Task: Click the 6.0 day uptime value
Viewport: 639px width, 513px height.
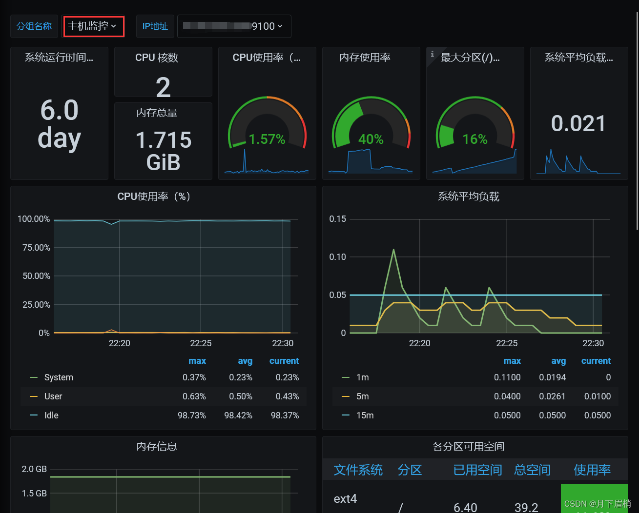Action: pos(59,124)
